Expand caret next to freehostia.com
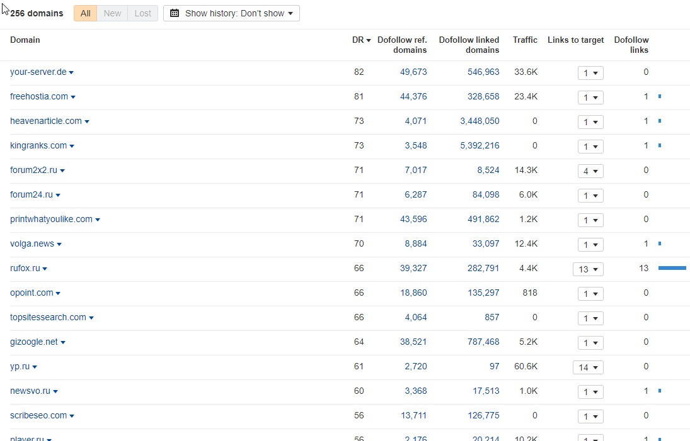The height and width of the screenshot is (441, 690). pos(73,98)
